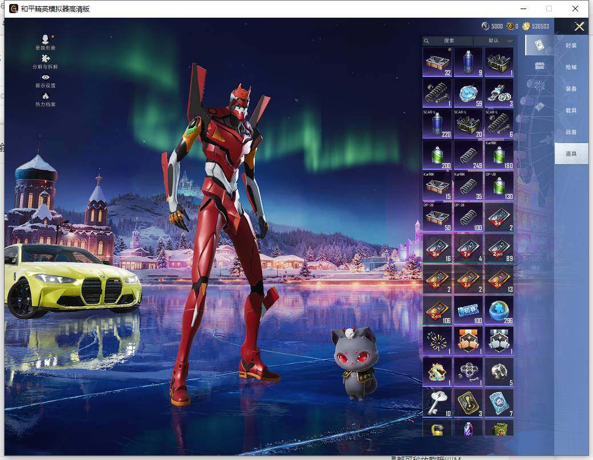Open the 热力档案 flame icon
Screen dimensions: 593x460
pyautogui.click(x=46, y=96)
